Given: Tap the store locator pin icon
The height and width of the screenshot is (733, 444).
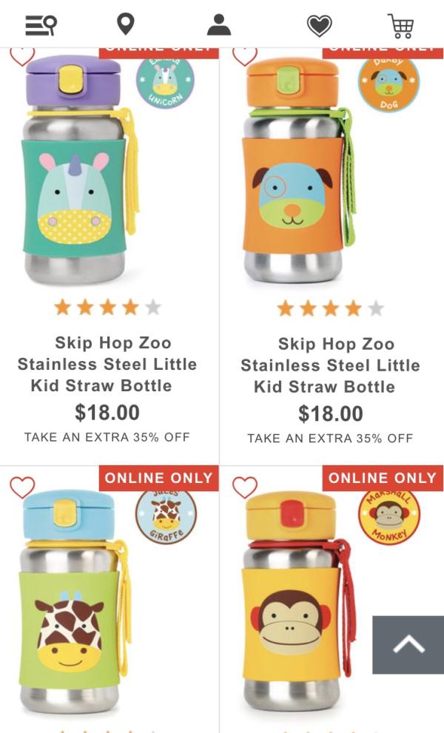Looking at the screenshot, I should 125,24.
